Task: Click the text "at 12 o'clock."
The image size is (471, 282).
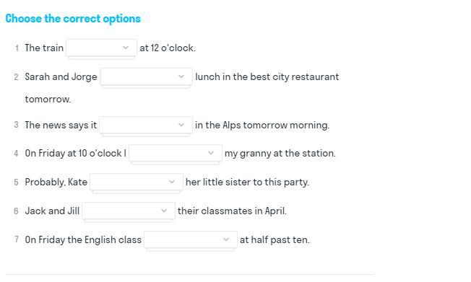Action: 168,48
